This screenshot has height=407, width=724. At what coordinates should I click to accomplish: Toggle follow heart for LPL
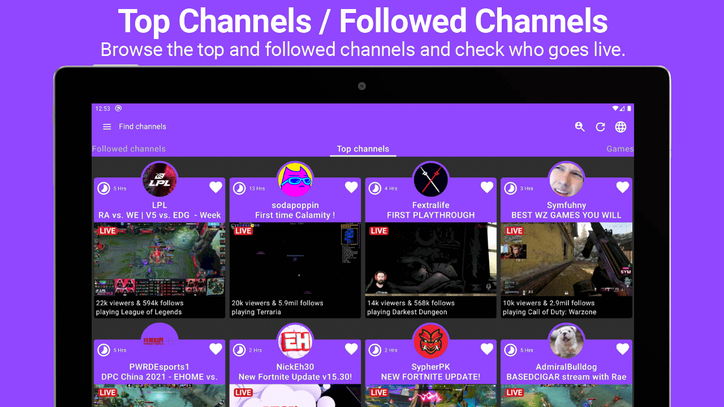click(216, 187)
